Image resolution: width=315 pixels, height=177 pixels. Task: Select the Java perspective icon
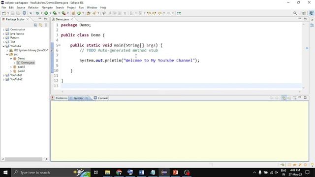[x=311, y=13]
